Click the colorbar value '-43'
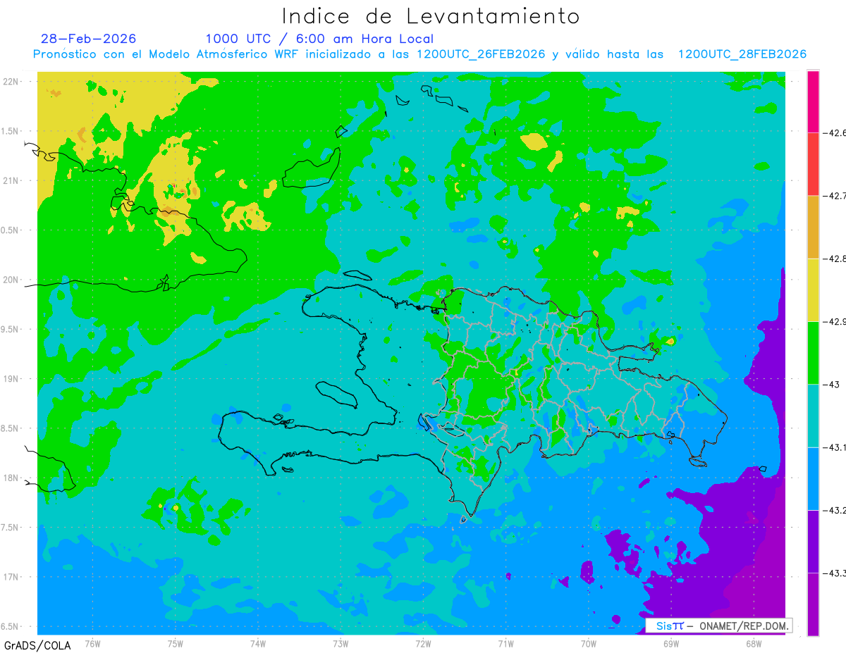The height and width of the screenshot is (653, 846). tap(831, 385)
